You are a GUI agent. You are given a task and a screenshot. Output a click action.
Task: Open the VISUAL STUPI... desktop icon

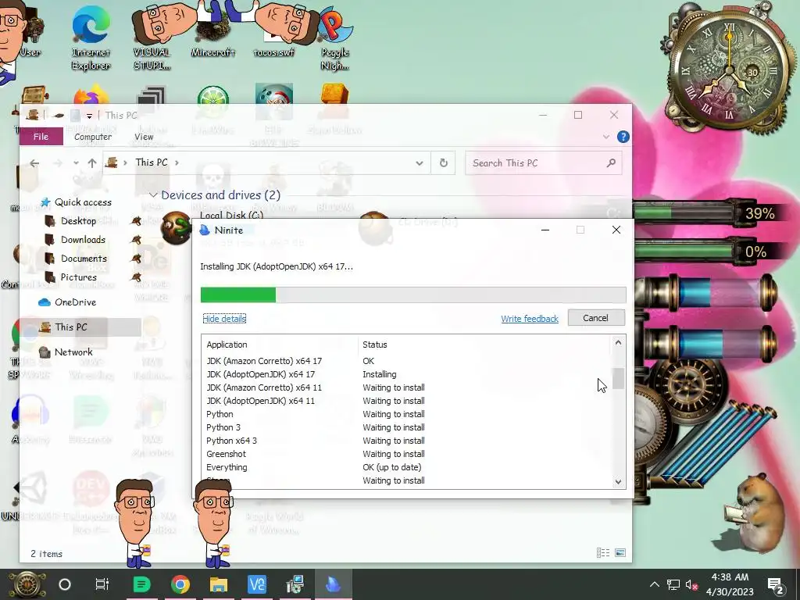click(152, 38)
